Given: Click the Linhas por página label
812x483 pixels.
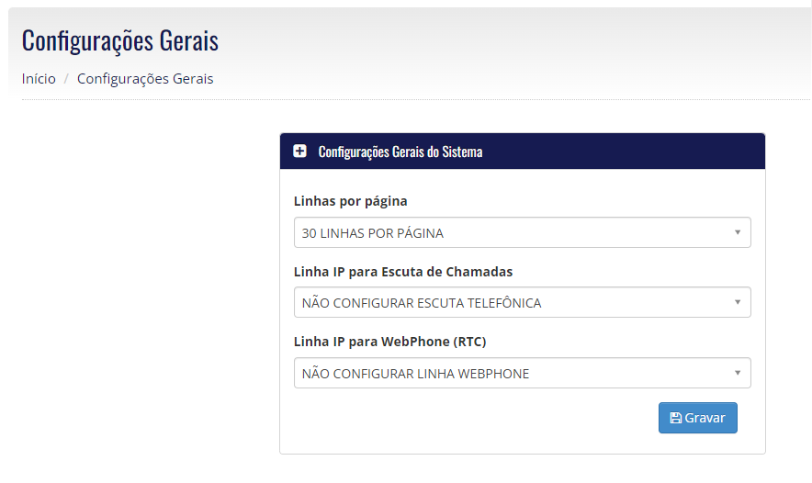Looking at the screenshot, I should [351, 201].
